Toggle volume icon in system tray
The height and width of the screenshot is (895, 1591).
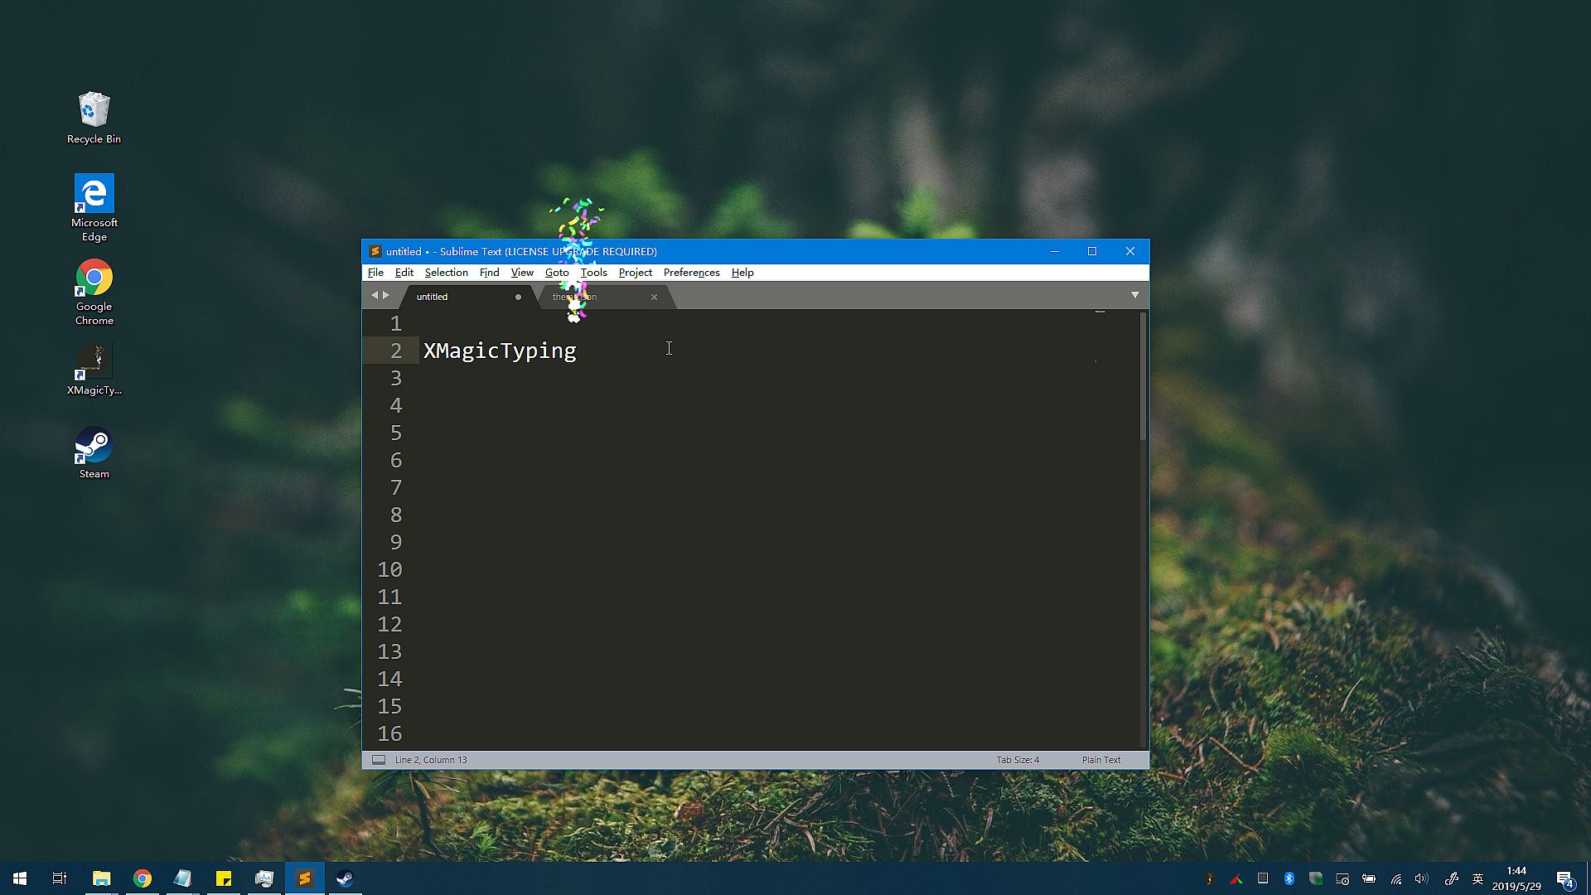pos(1422,878)
